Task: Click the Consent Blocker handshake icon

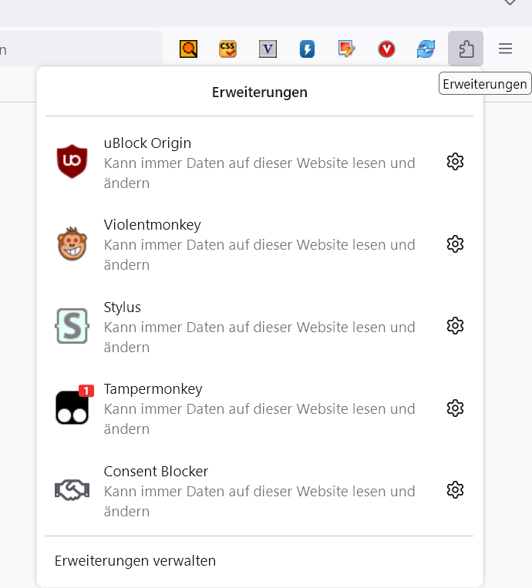Action: tap(72, 490)
